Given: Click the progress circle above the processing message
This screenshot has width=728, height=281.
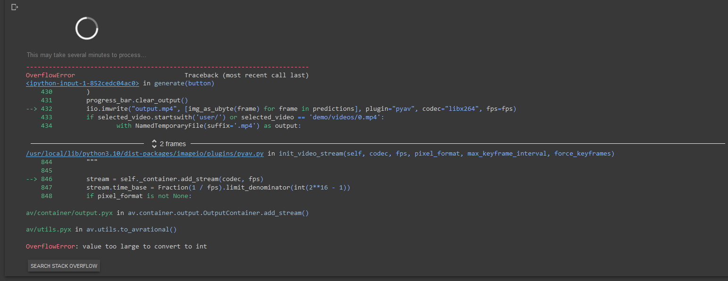Looking at the screenshot, I should 86,28.
